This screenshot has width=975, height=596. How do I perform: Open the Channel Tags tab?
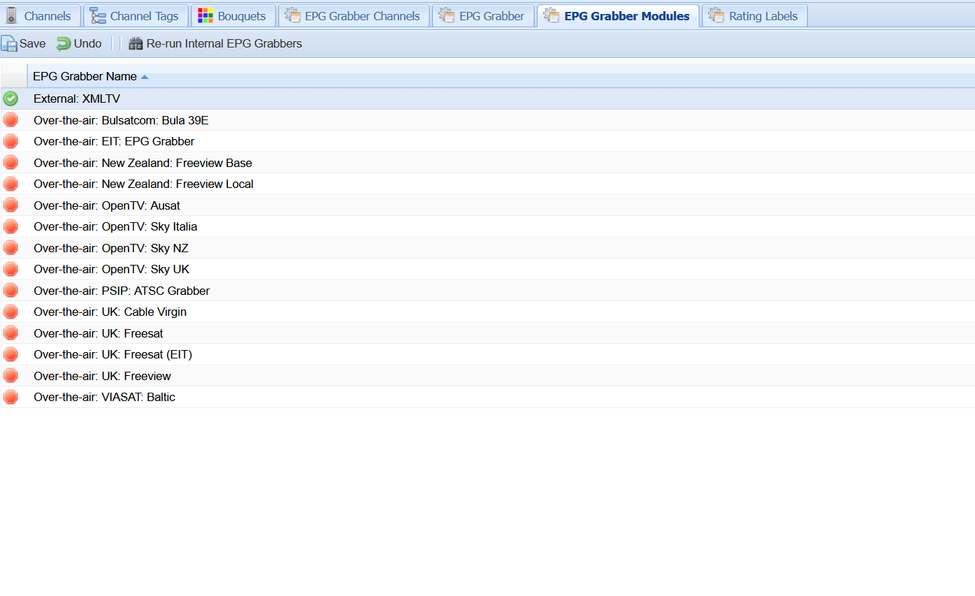click(x=136, y=15)
